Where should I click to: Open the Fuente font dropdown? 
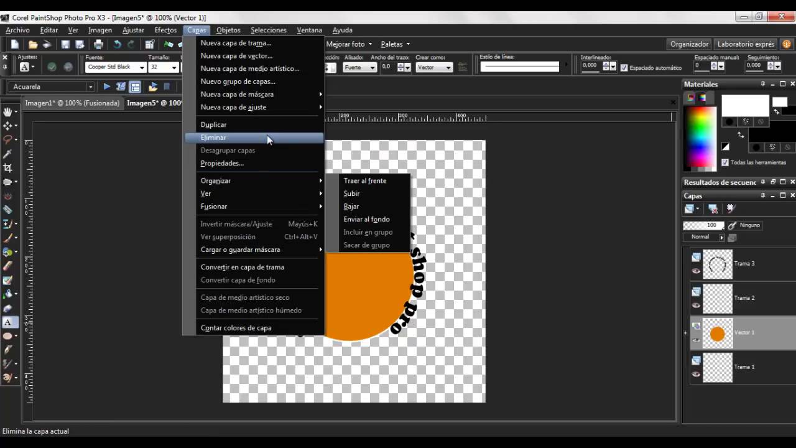(142, 67)
